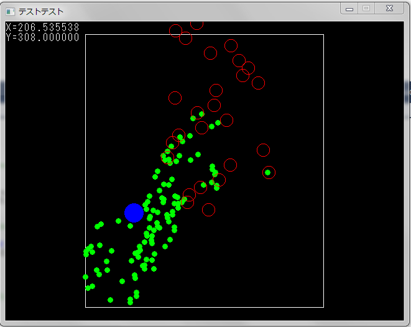Click the topmost-left red circle near the border
This screenshot has height=327, width=411.
[x=175, y=30]
